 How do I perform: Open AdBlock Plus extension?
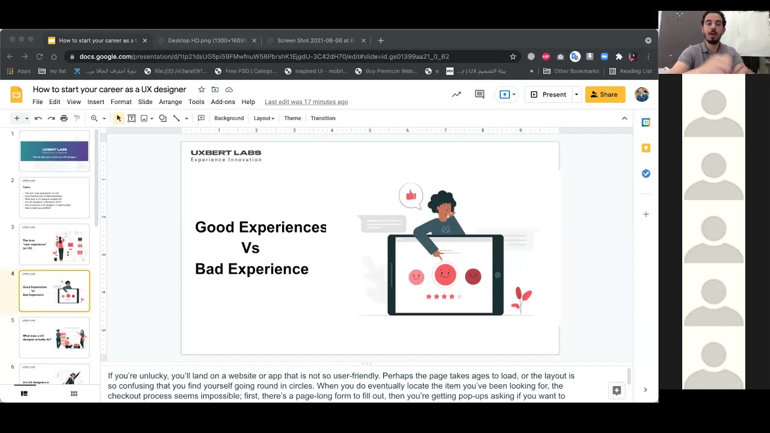pos(546,57)
